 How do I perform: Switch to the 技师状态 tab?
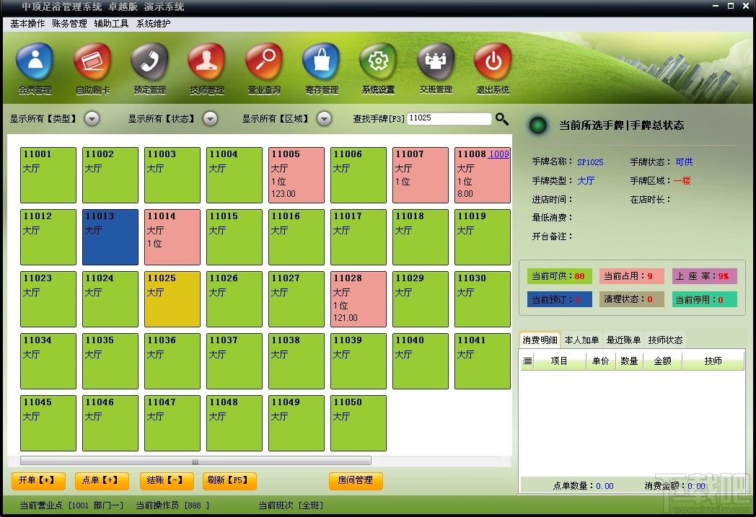[x=665, y=340]
